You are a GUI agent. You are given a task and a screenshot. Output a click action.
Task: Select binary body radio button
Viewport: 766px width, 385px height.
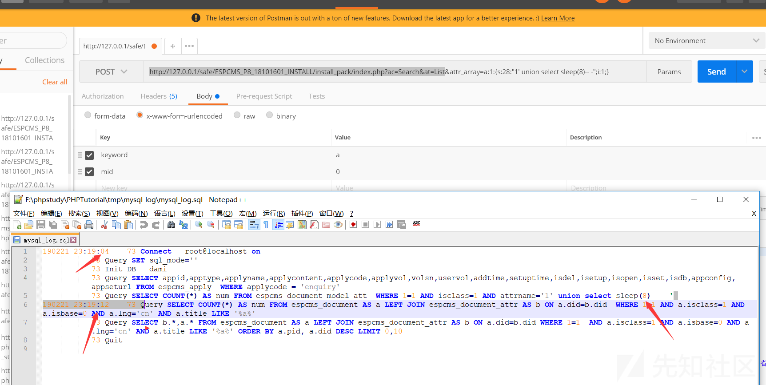tap(269, 115)
